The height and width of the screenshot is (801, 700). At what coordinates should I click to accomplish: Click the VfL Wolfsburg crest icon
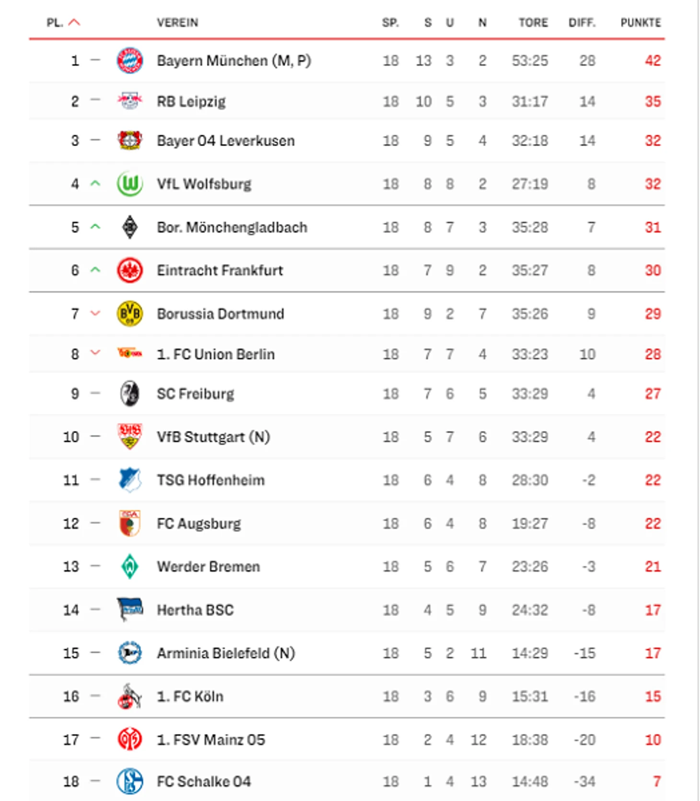pyautogui.click(x=129, y=184)
